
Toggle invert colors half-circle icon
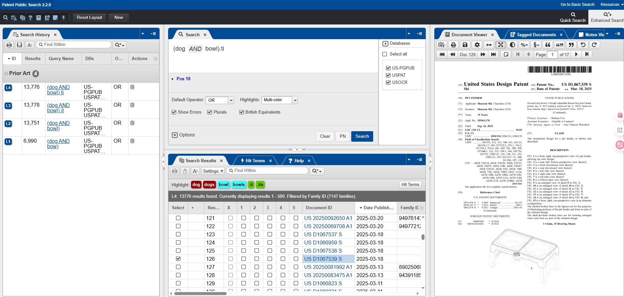pyautogui.click(x=512, y=45)
